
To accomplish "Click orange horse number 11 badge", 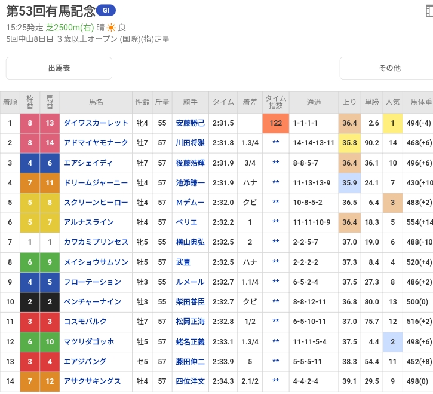I will (x=50, y=183).
